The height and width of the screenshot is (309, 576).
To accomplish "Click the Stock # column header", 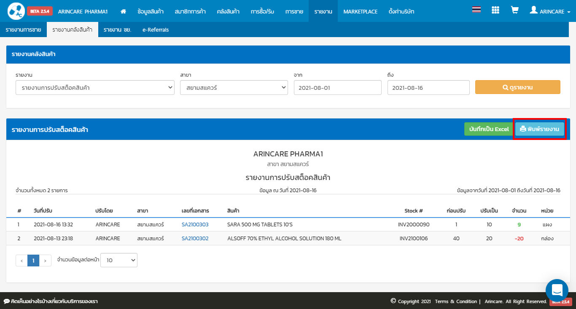I will 413,210.
